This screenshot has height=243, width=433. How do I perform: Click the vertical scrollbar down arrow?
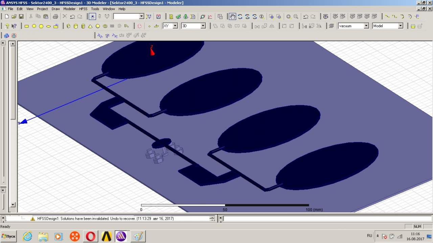[13, 205]
